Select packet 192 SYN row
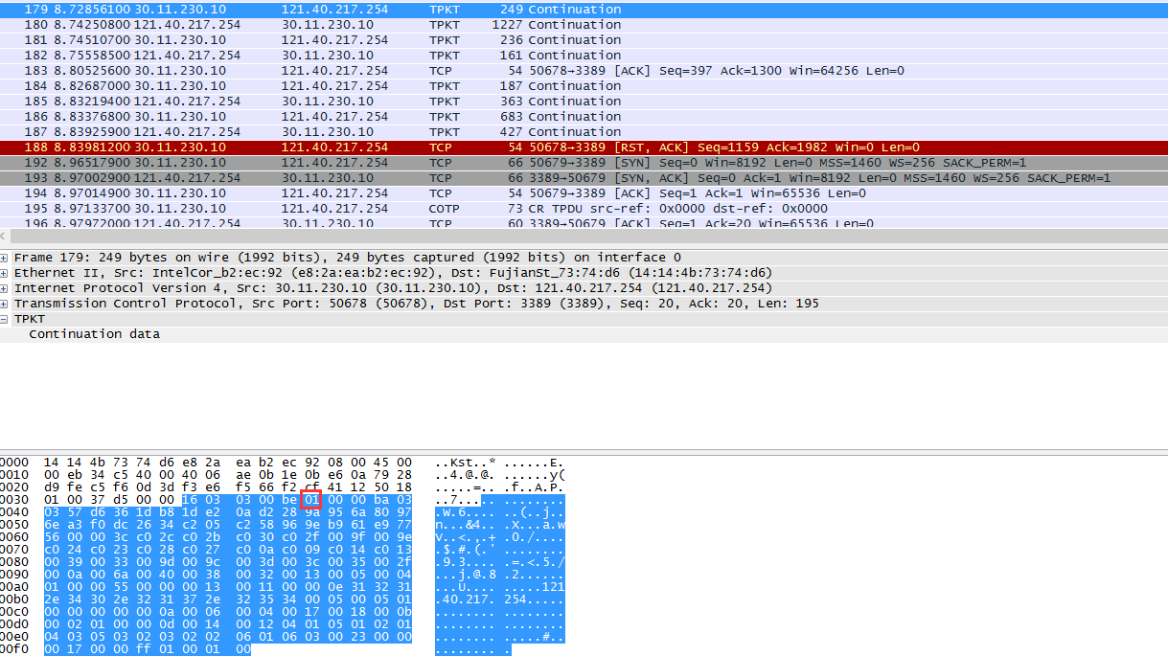Screen dimensions: 1168x656 (584, 162)
